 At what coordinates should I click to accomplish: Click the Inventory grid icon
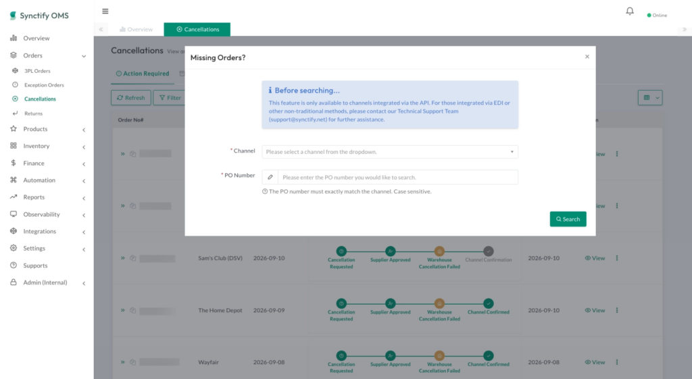[x=14, y=146]
